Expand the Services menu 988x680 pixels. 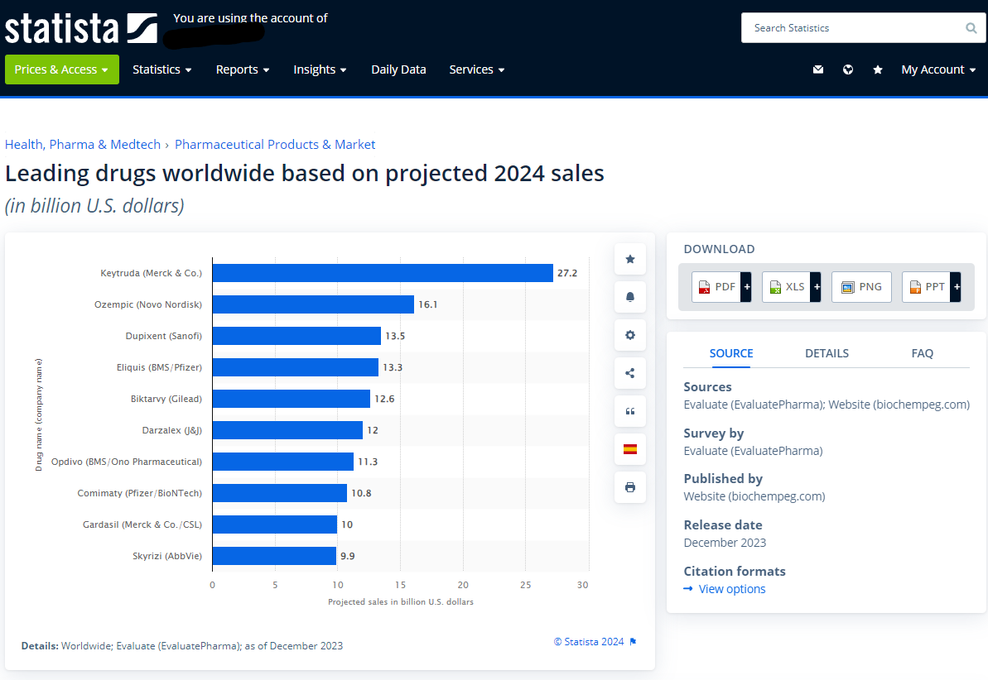pyautogui.click(x=477, y=69)
